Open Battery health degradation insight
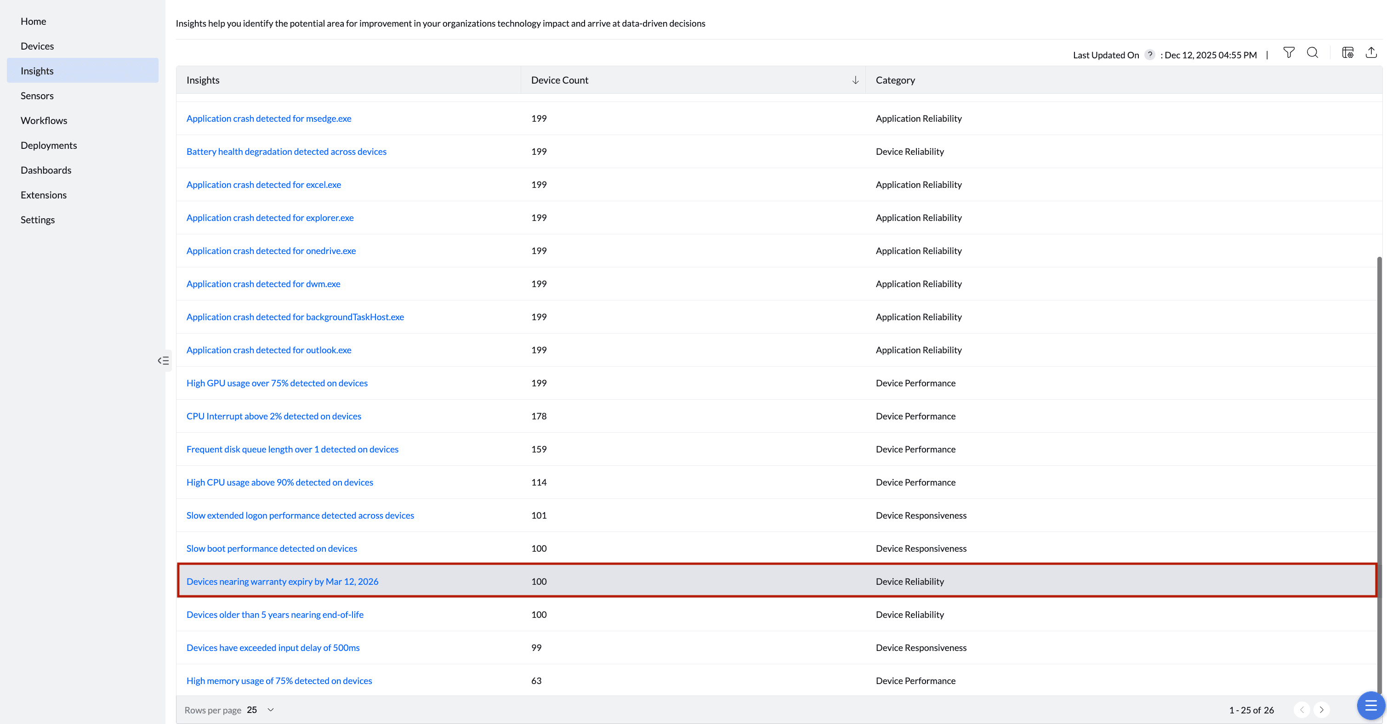This screenshot has width=1387, height=724. point(286,152)
